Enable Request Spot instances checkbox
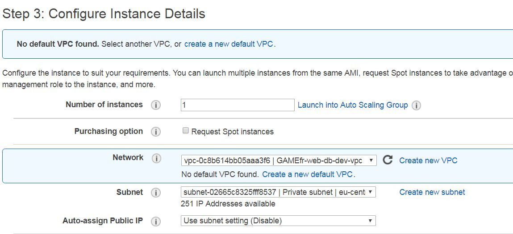This screenshot has height=234, width=513. coord(185,131)
